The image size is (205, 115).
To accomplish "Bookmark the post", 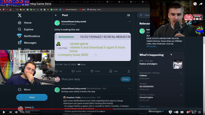I will 111,71.
